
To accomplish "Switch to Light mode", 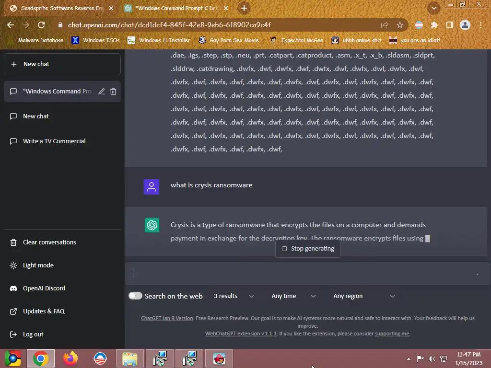I will coord(62,265).
